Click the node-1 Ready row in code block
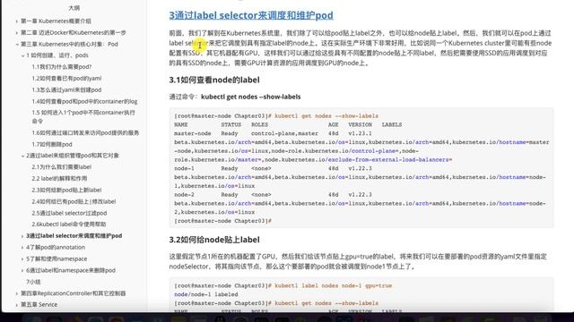574x322 pixels. (273, 169)
